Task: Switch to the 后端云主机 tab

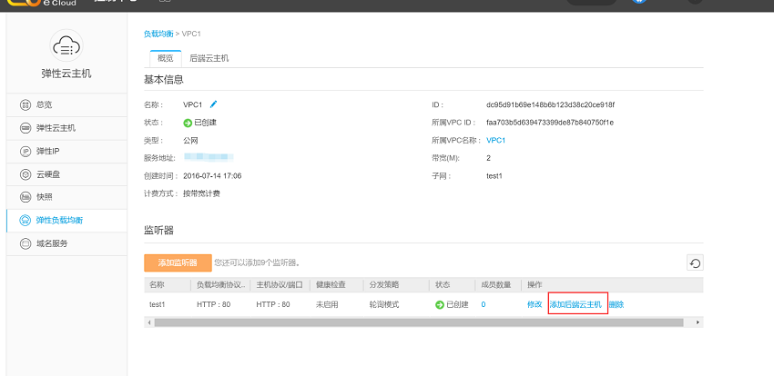Action: [209, 58]
